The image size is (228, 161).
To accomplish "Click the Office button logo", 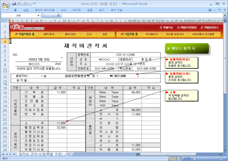I will coord(5,5).
